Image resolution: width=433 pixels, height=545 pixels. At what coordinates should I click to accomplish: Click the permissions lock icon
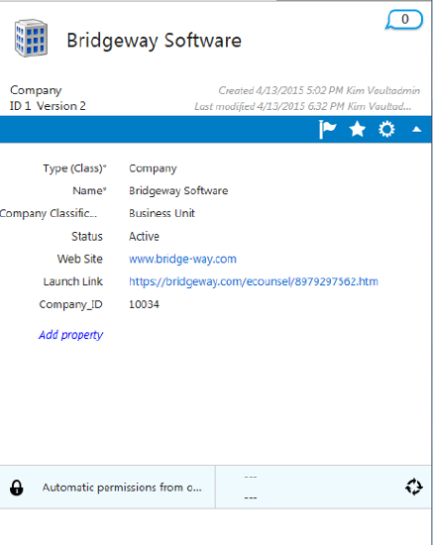17,488
